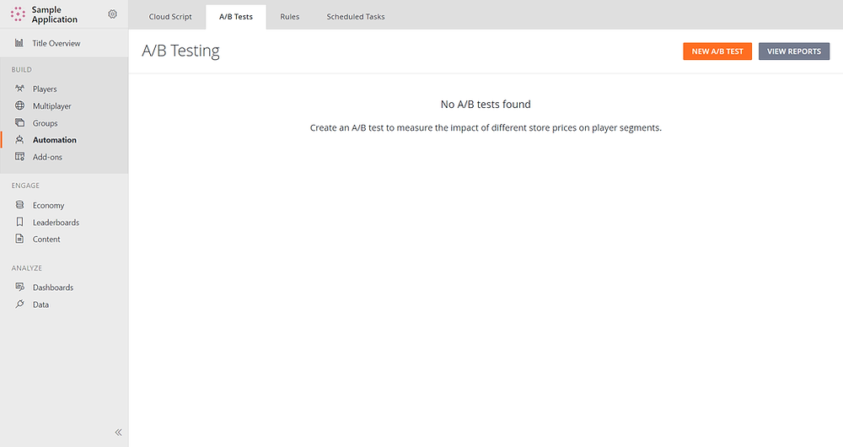Open Title Overview link
843x447 pixels.
tap(56, 43)
